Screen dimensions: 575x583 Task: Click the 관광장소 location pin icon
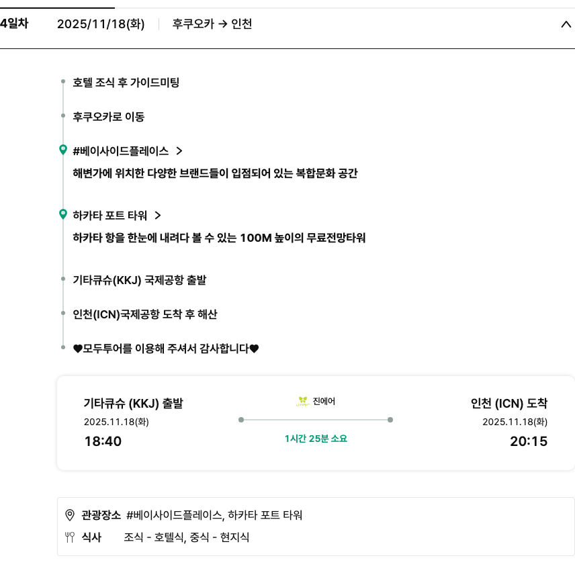69,515
